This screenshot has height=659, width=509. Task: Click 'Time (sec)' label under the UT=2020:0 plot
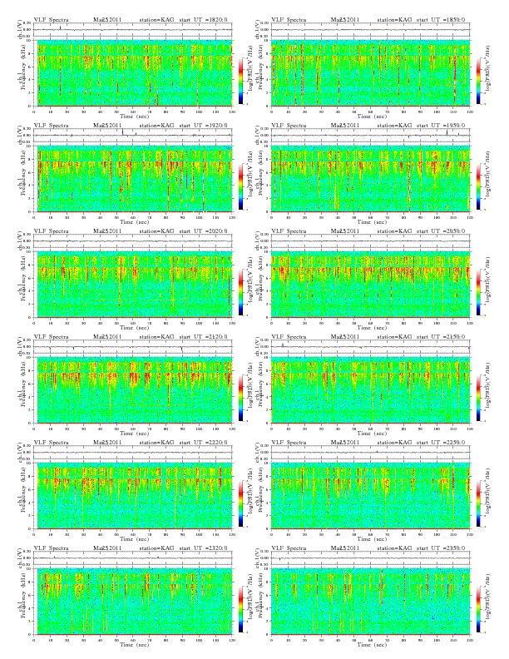[135, 328]
